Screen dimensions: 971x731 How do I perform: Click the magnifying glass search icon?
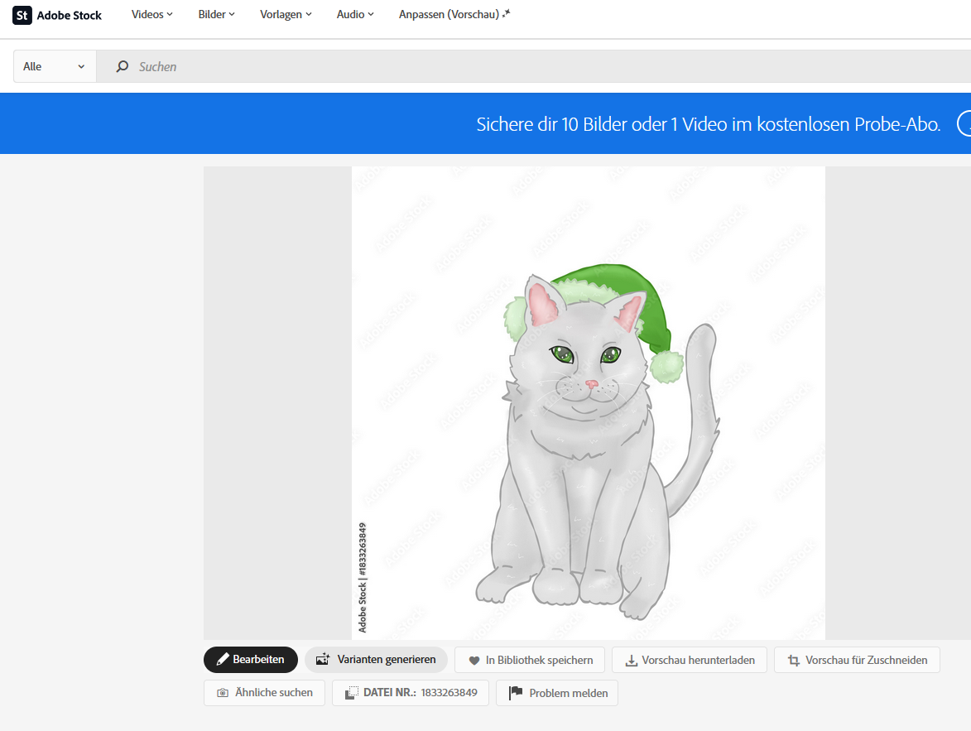click(x=123, y=66)
